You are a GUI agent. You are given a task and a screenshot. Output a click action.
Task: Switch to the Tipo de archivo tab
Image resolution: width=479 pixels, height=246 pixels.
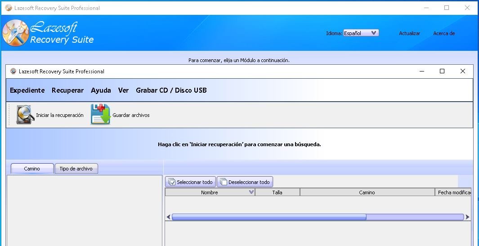coord(76,168)
